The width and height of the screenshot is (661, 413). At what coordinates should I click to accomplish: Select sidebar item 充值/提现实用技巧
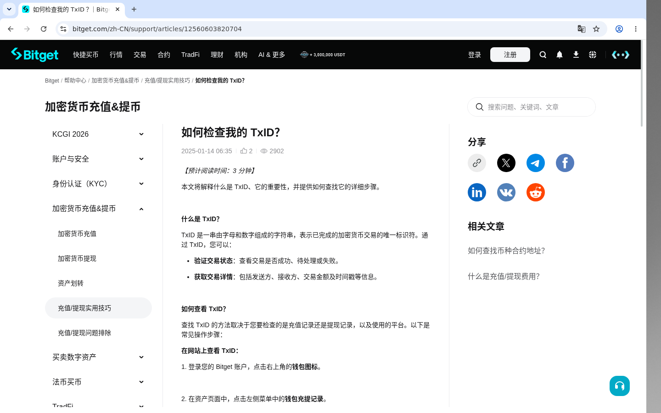coord(98,308)
